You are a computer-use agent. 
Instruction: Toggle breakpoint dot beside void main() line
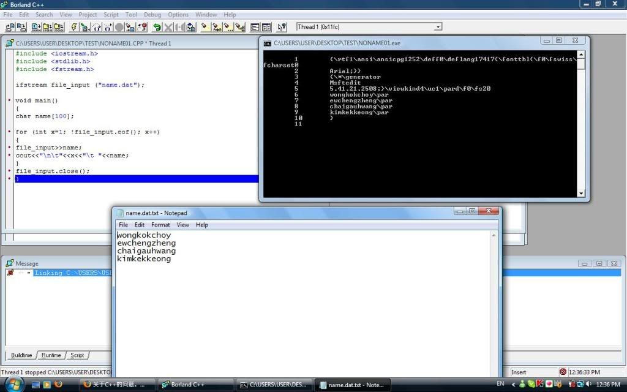click(x=10, y=100)
